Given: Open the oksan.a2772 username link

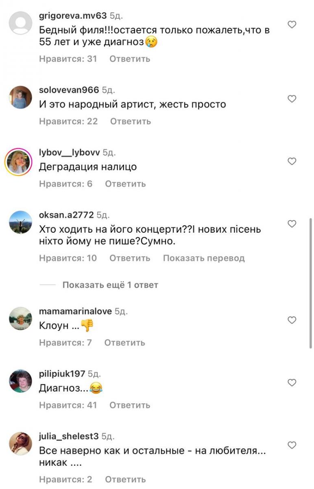Looking at the screenshot, I should coord(66,215).
